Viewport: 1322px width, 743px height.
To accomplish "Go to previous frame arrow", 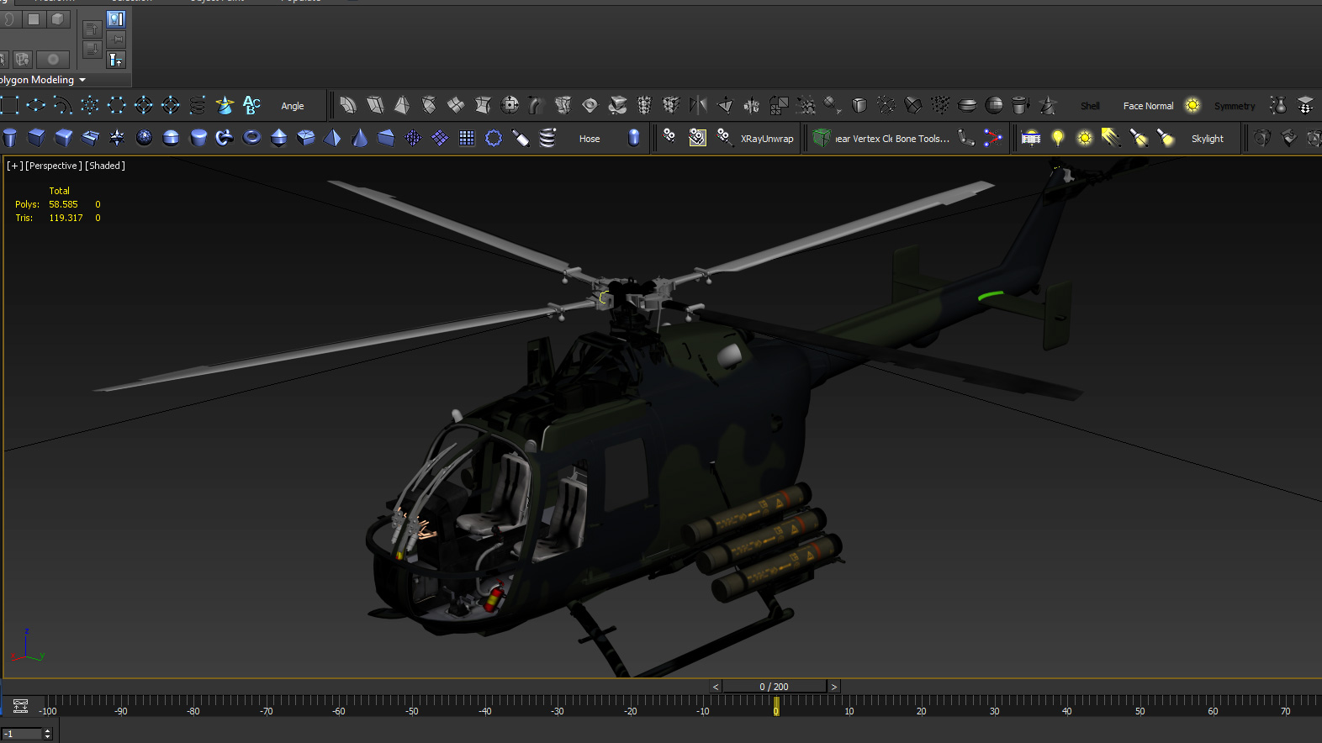I will click(716, 687).
